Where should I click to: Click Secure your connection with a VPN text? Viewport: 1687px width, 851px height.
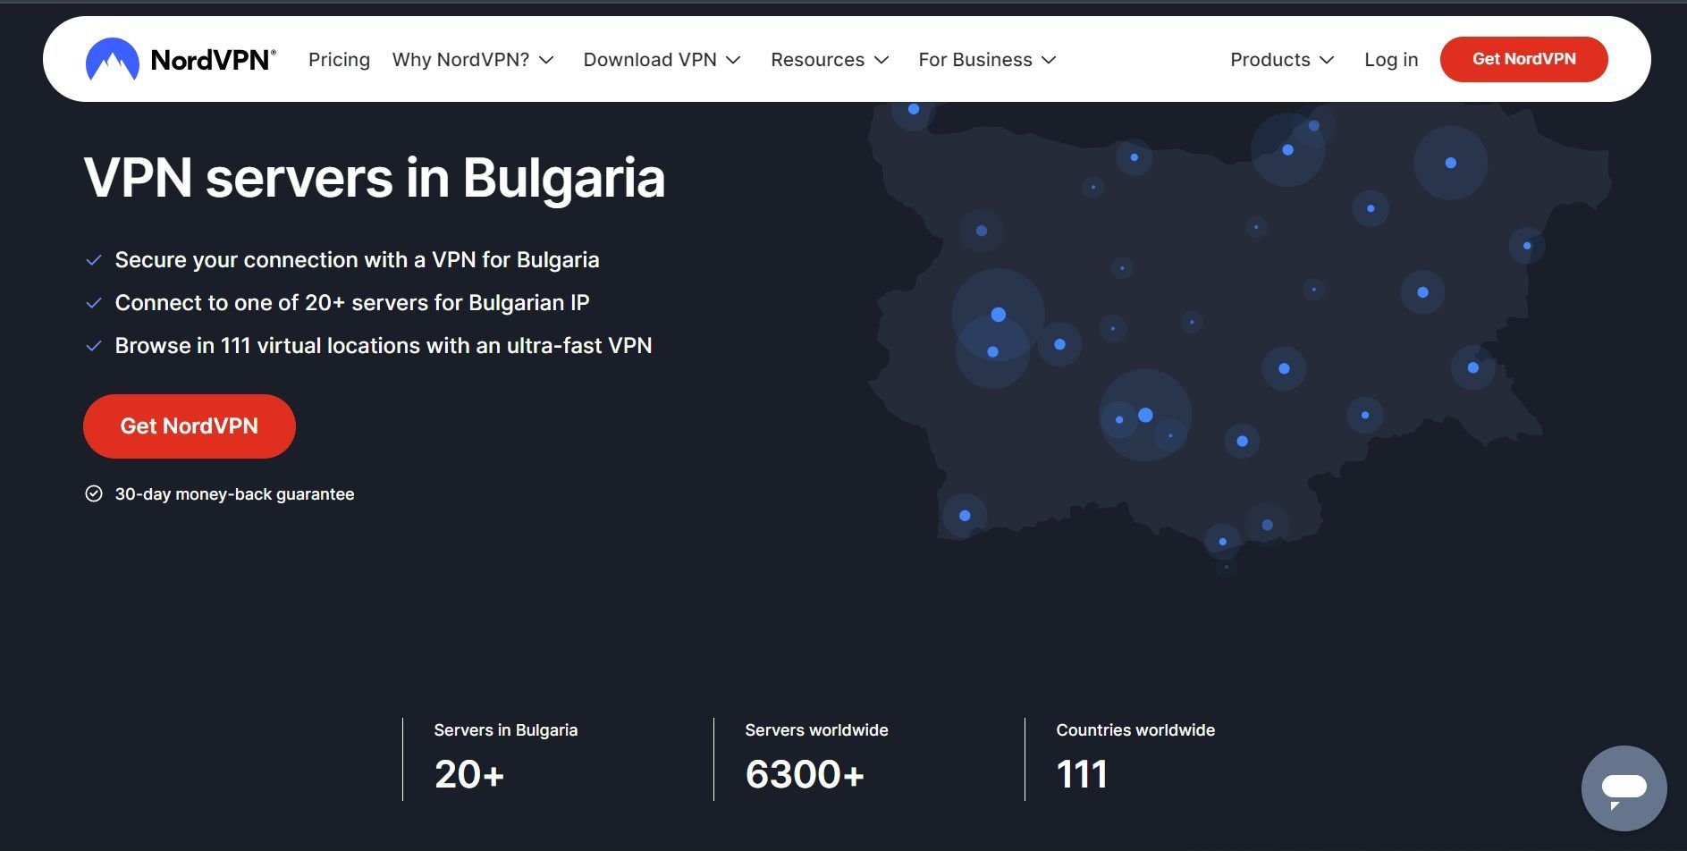pos(357,260)
